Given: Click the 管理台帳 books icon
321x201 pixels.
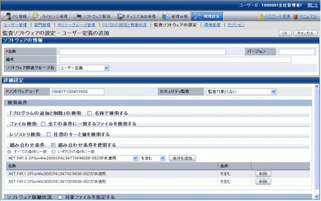Looking at the screenshot, I should (166, 16).
